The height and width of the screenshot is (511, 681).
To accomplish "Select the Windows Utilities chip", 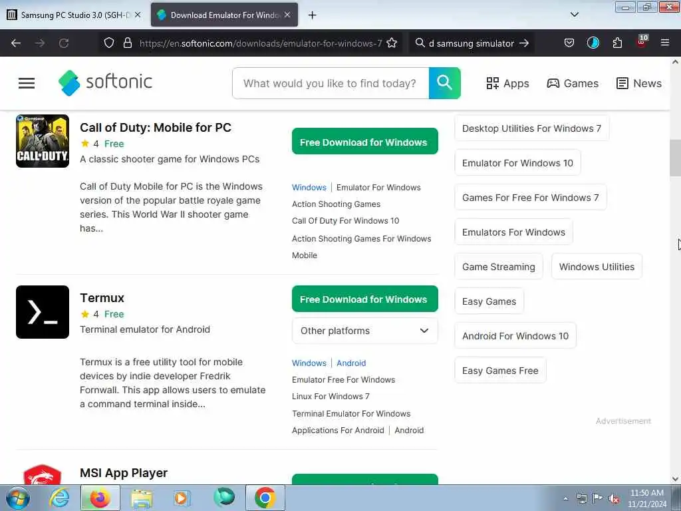I will pos(597,267).
